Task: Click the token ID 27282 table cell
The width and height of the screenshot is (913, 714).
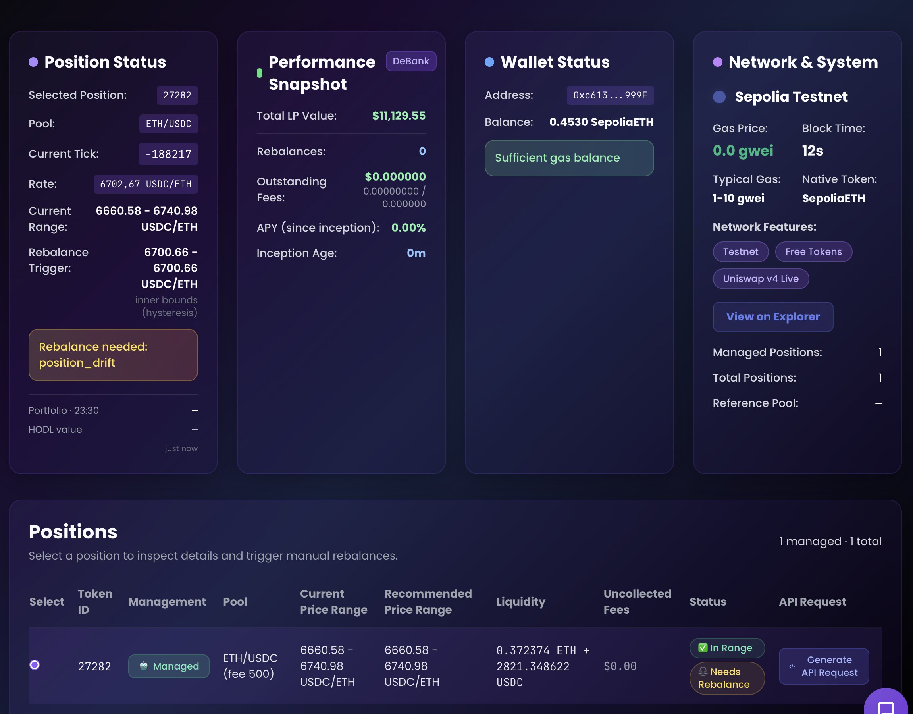Action: pos(94,666)
